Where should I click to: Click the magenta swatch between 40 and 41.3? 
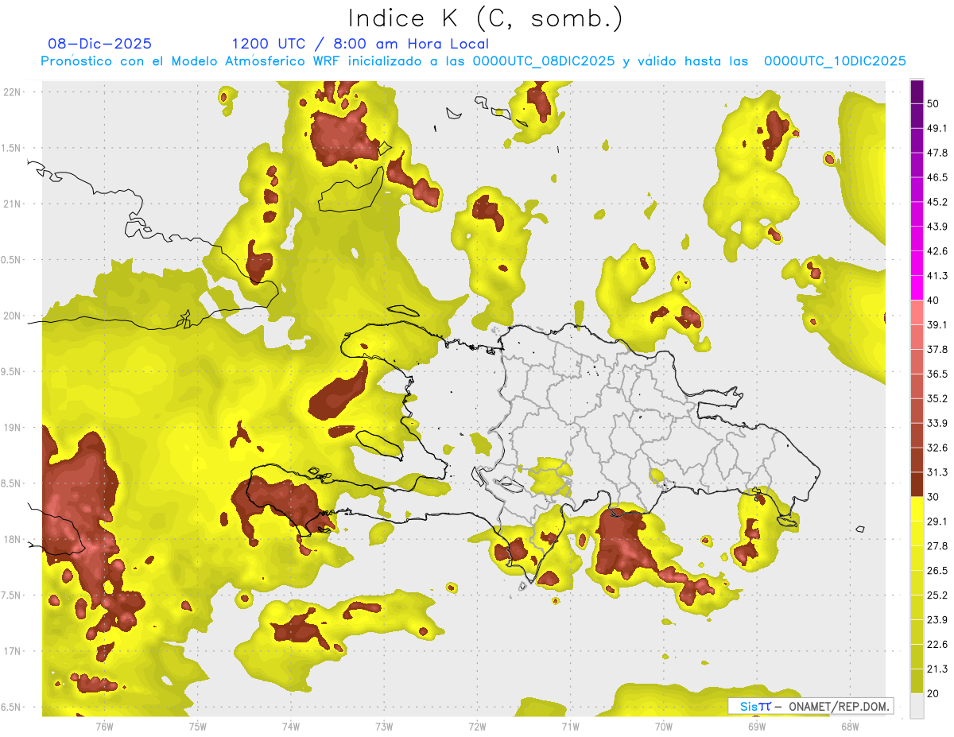point(917,288)
